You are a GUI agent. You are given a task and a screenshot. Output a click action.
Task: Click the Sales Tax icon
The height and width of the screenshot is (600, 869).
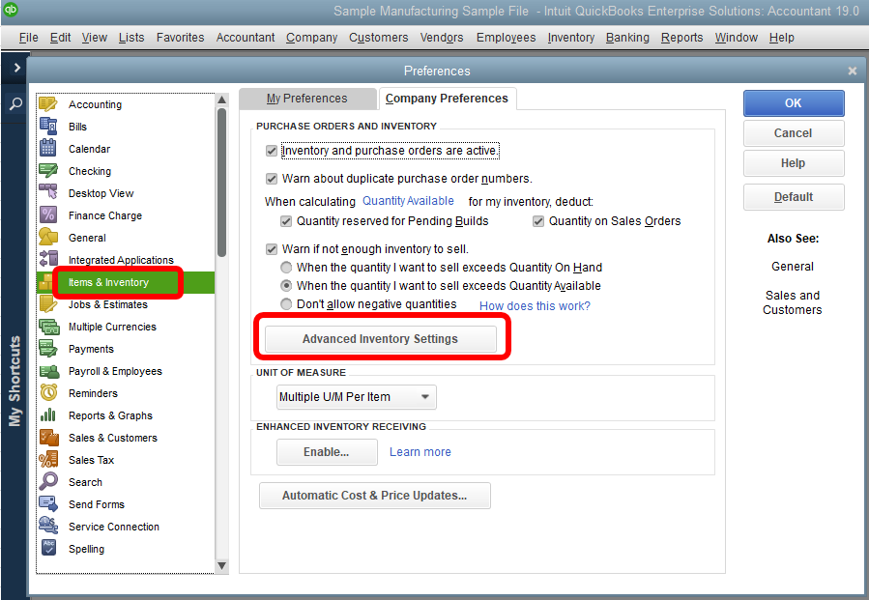(48, 459)
